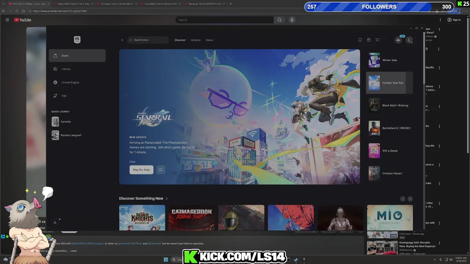The width and height of the screenshot is (470, 264).
Task: Click YouTube Sign in button
Action: click(x=454, y=20)
